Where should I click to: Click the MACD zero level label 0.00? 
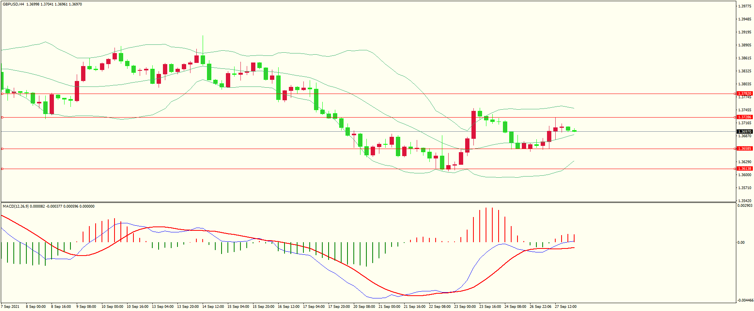point(741,243)
